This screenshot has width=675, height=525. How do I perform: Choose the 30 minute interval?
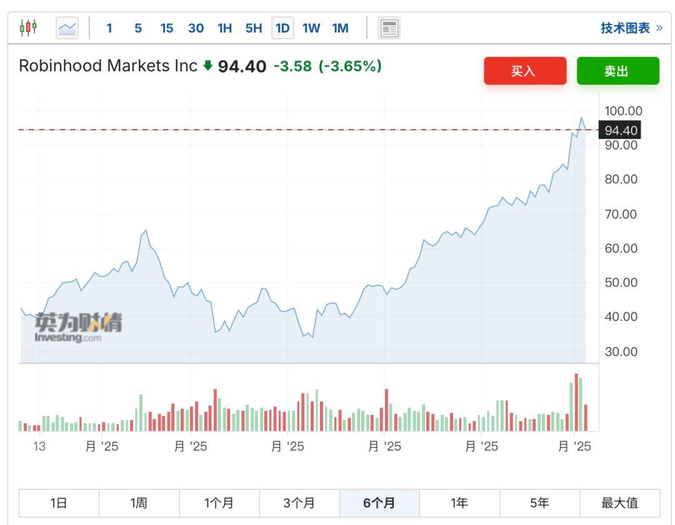coord(196,28)
